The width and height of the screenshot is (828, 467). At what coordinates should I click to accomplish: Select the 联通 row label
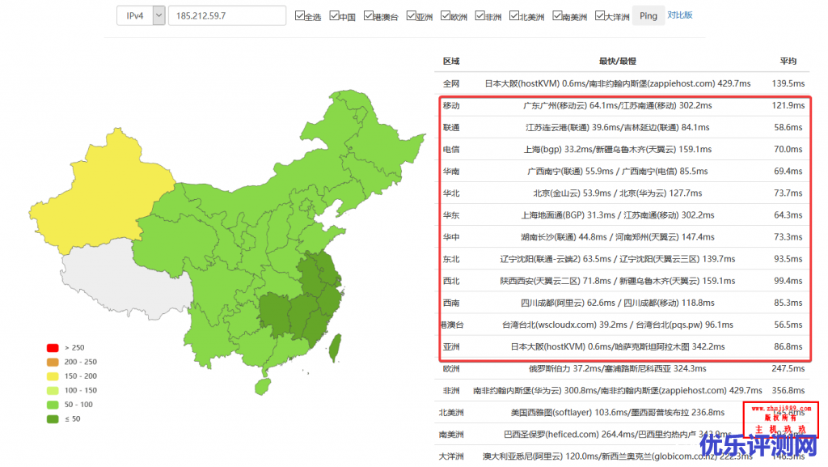pyautogui.click(x=451, y=127)
